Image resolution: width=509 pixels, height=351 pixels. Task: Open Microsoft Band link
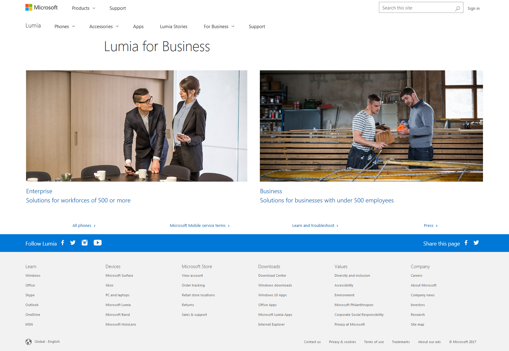pos(118,315)
